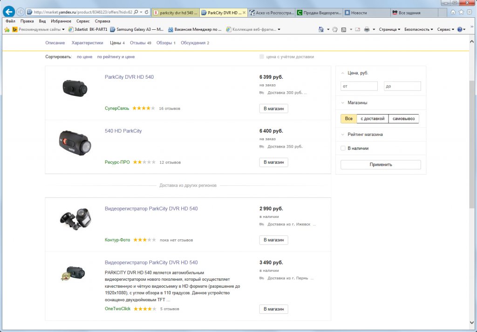Click Контур-Фото star rating

tap(144, 240)
